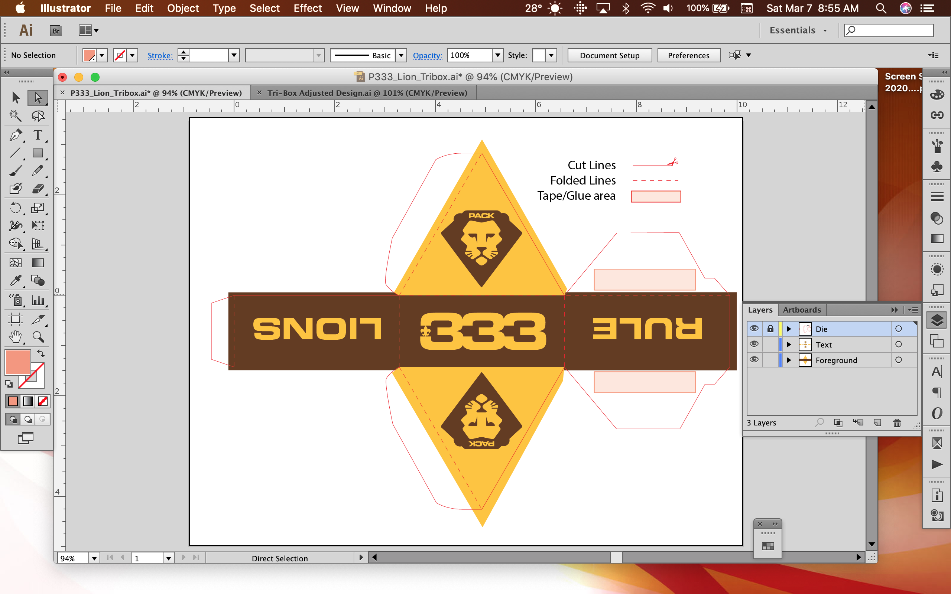
Task: Switch to the Artboards panel tab
Action: [802, 310]
